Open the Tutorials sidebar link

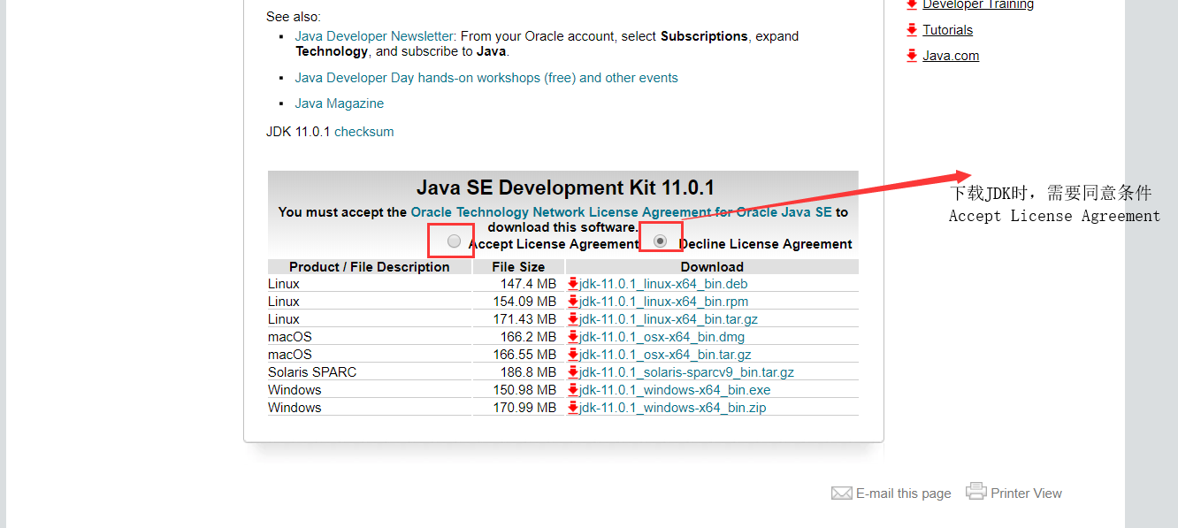[x=947, y=30]
